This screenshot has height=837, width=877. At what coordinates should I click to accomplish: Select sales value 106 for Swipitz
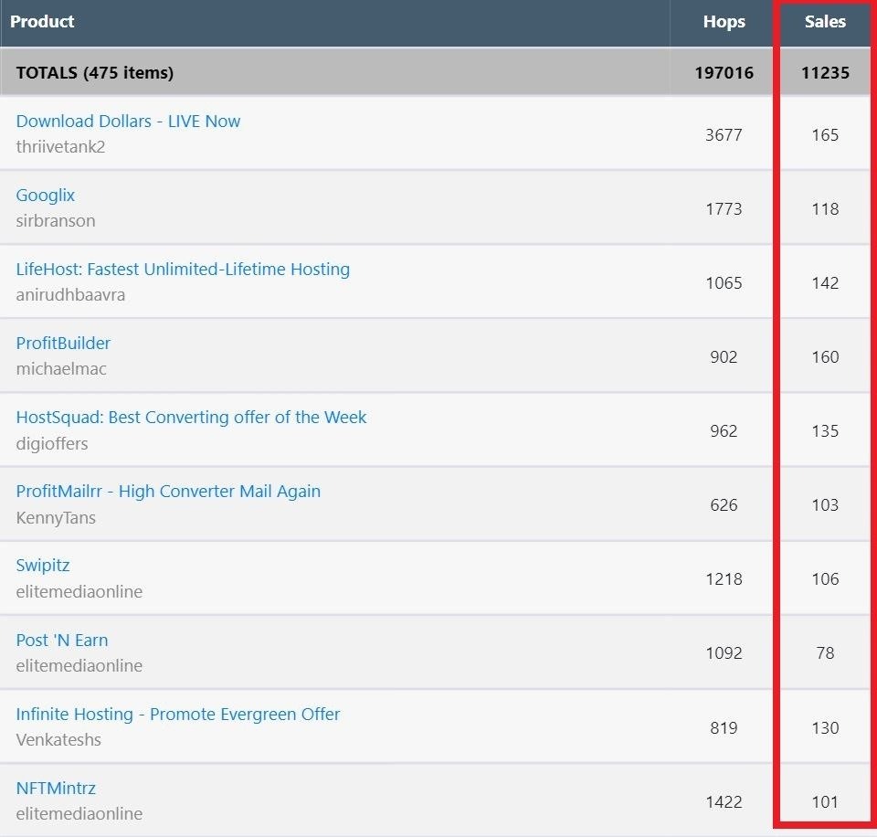point(825,578)
